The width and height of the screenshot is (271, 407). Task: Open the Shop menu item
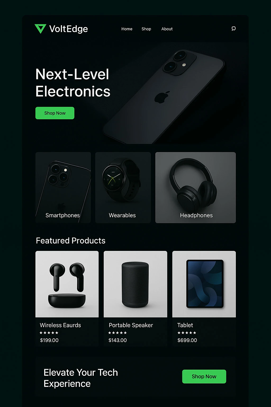pyautogui.click(x=146, y=29)
